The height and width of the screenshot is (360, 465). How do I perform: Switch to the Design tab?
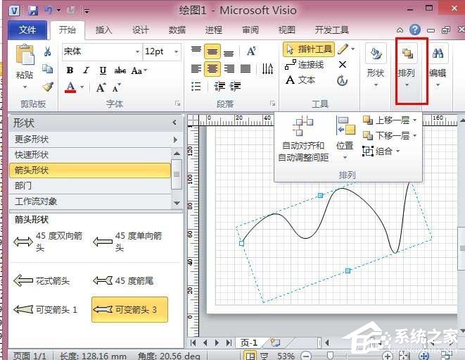[x=140, y=30]
